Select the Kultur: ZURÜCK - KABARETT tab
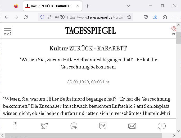Viewport: 181px width, 138px height. pyautogui.click(x=52, y=6)
